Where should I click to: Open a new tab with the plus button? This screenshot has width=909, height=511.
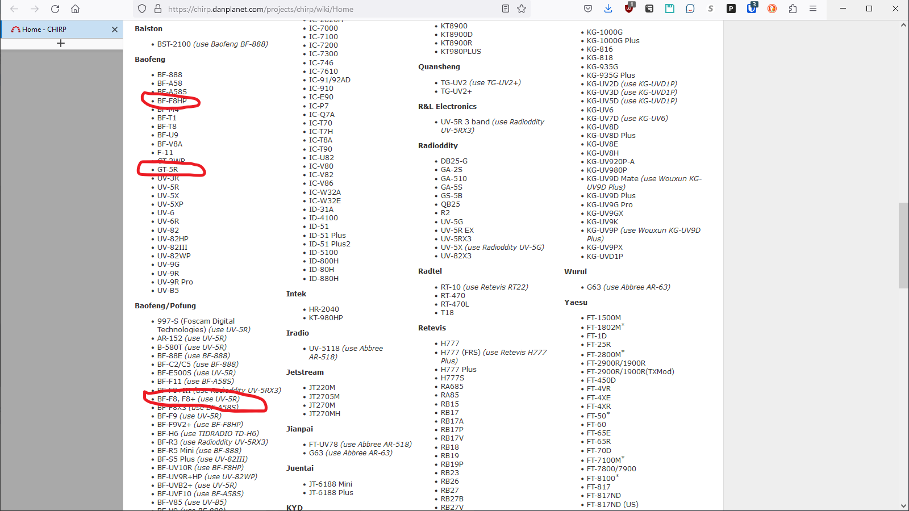click(x=61, y=43)
